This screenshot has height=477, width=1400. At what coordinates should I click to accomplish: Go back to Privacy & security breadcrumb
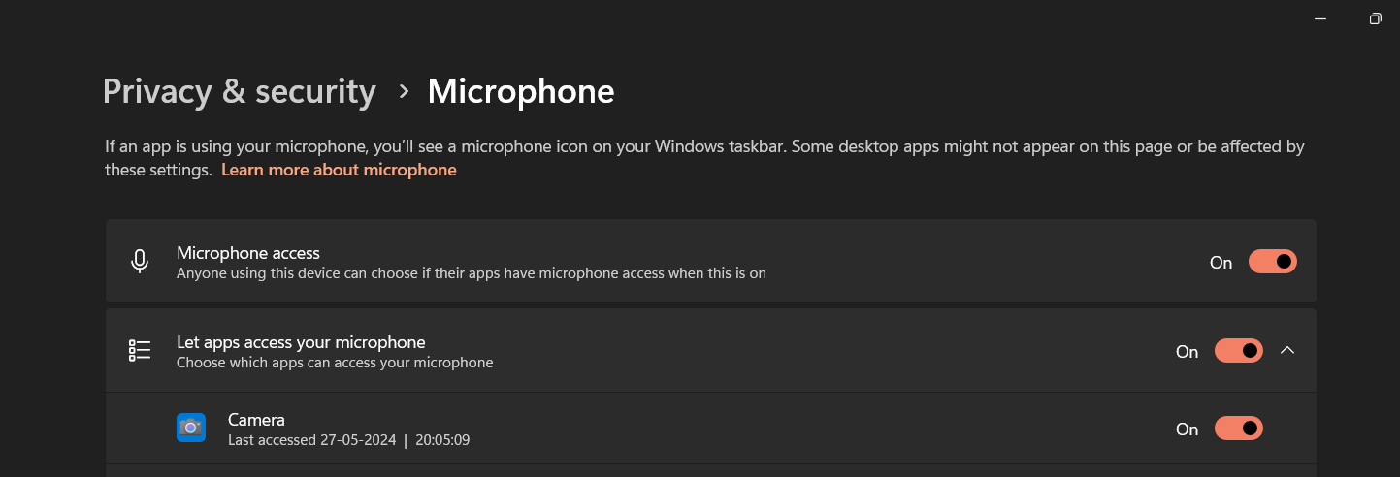[239, 91]
